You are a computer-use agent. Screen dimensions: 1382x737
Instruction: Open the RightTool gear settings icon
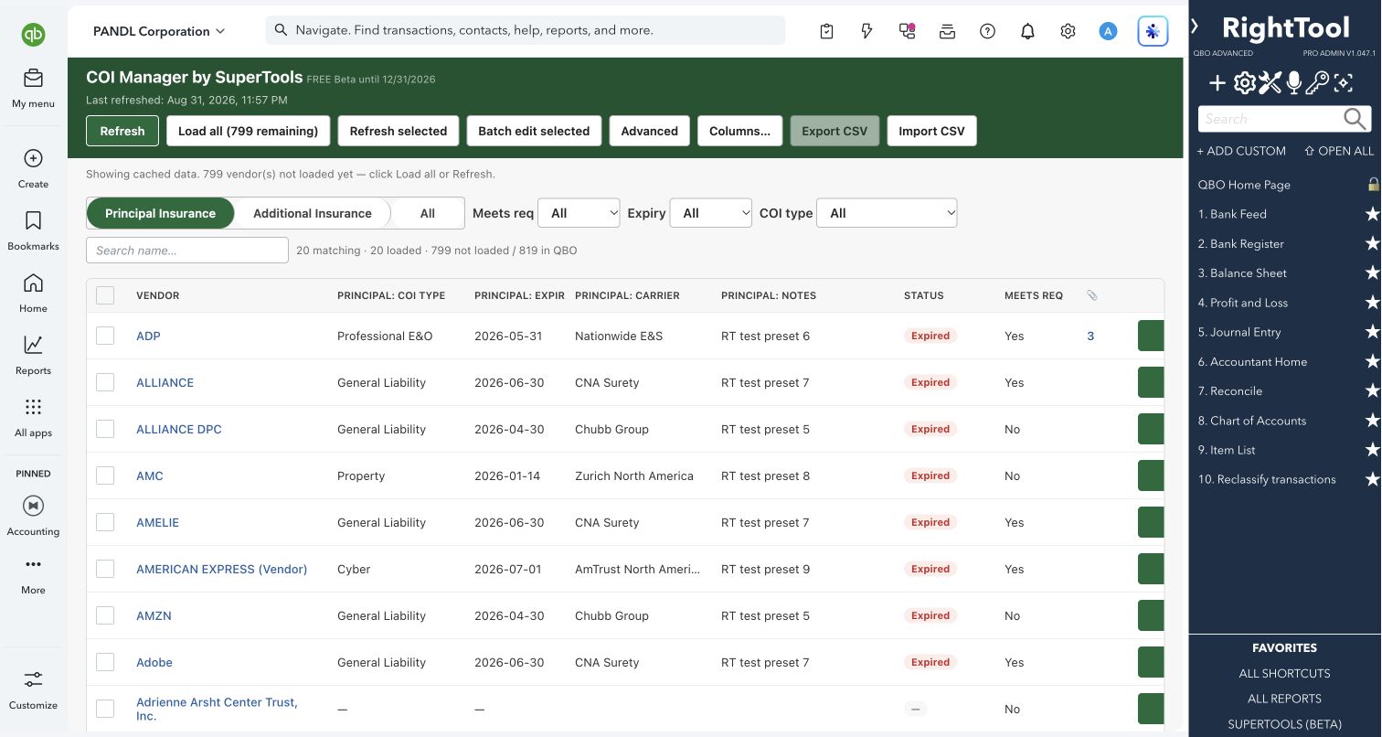pos(1244,84)
